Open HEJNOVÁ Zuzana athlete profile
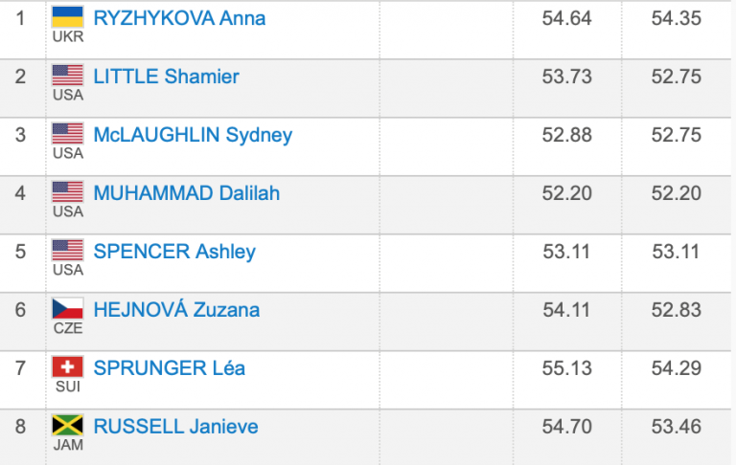Viewport: 736px width, 465px height. [176, 310]
